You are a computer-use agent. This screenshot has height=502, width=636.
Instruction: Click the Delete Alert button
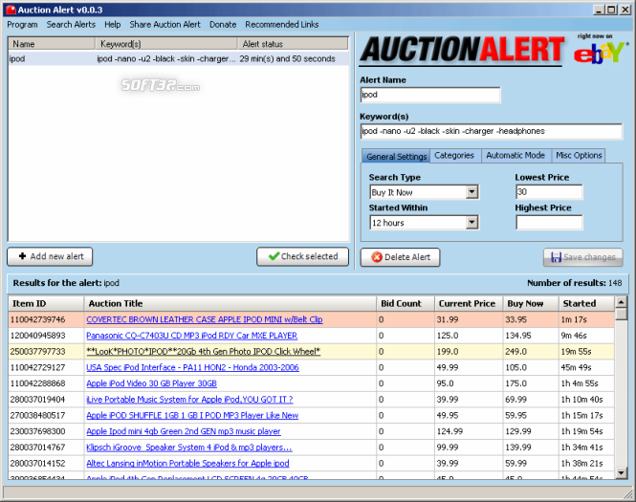coord(400,257)
